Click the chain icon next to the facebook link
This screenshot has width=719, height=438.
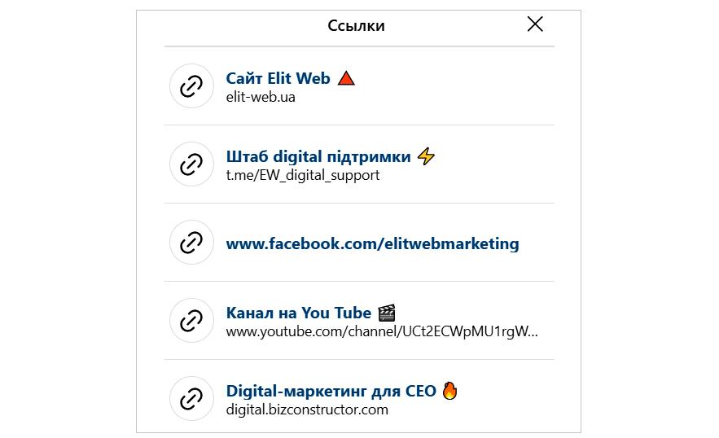click(191, 242)
